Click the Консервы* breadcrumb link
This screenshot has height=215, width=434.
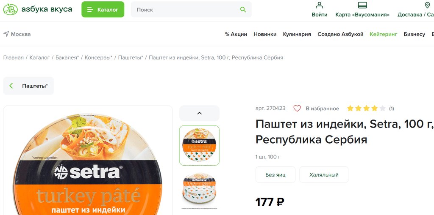pos(98,58)
